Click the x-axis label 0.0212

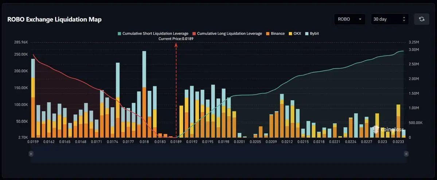287,142
